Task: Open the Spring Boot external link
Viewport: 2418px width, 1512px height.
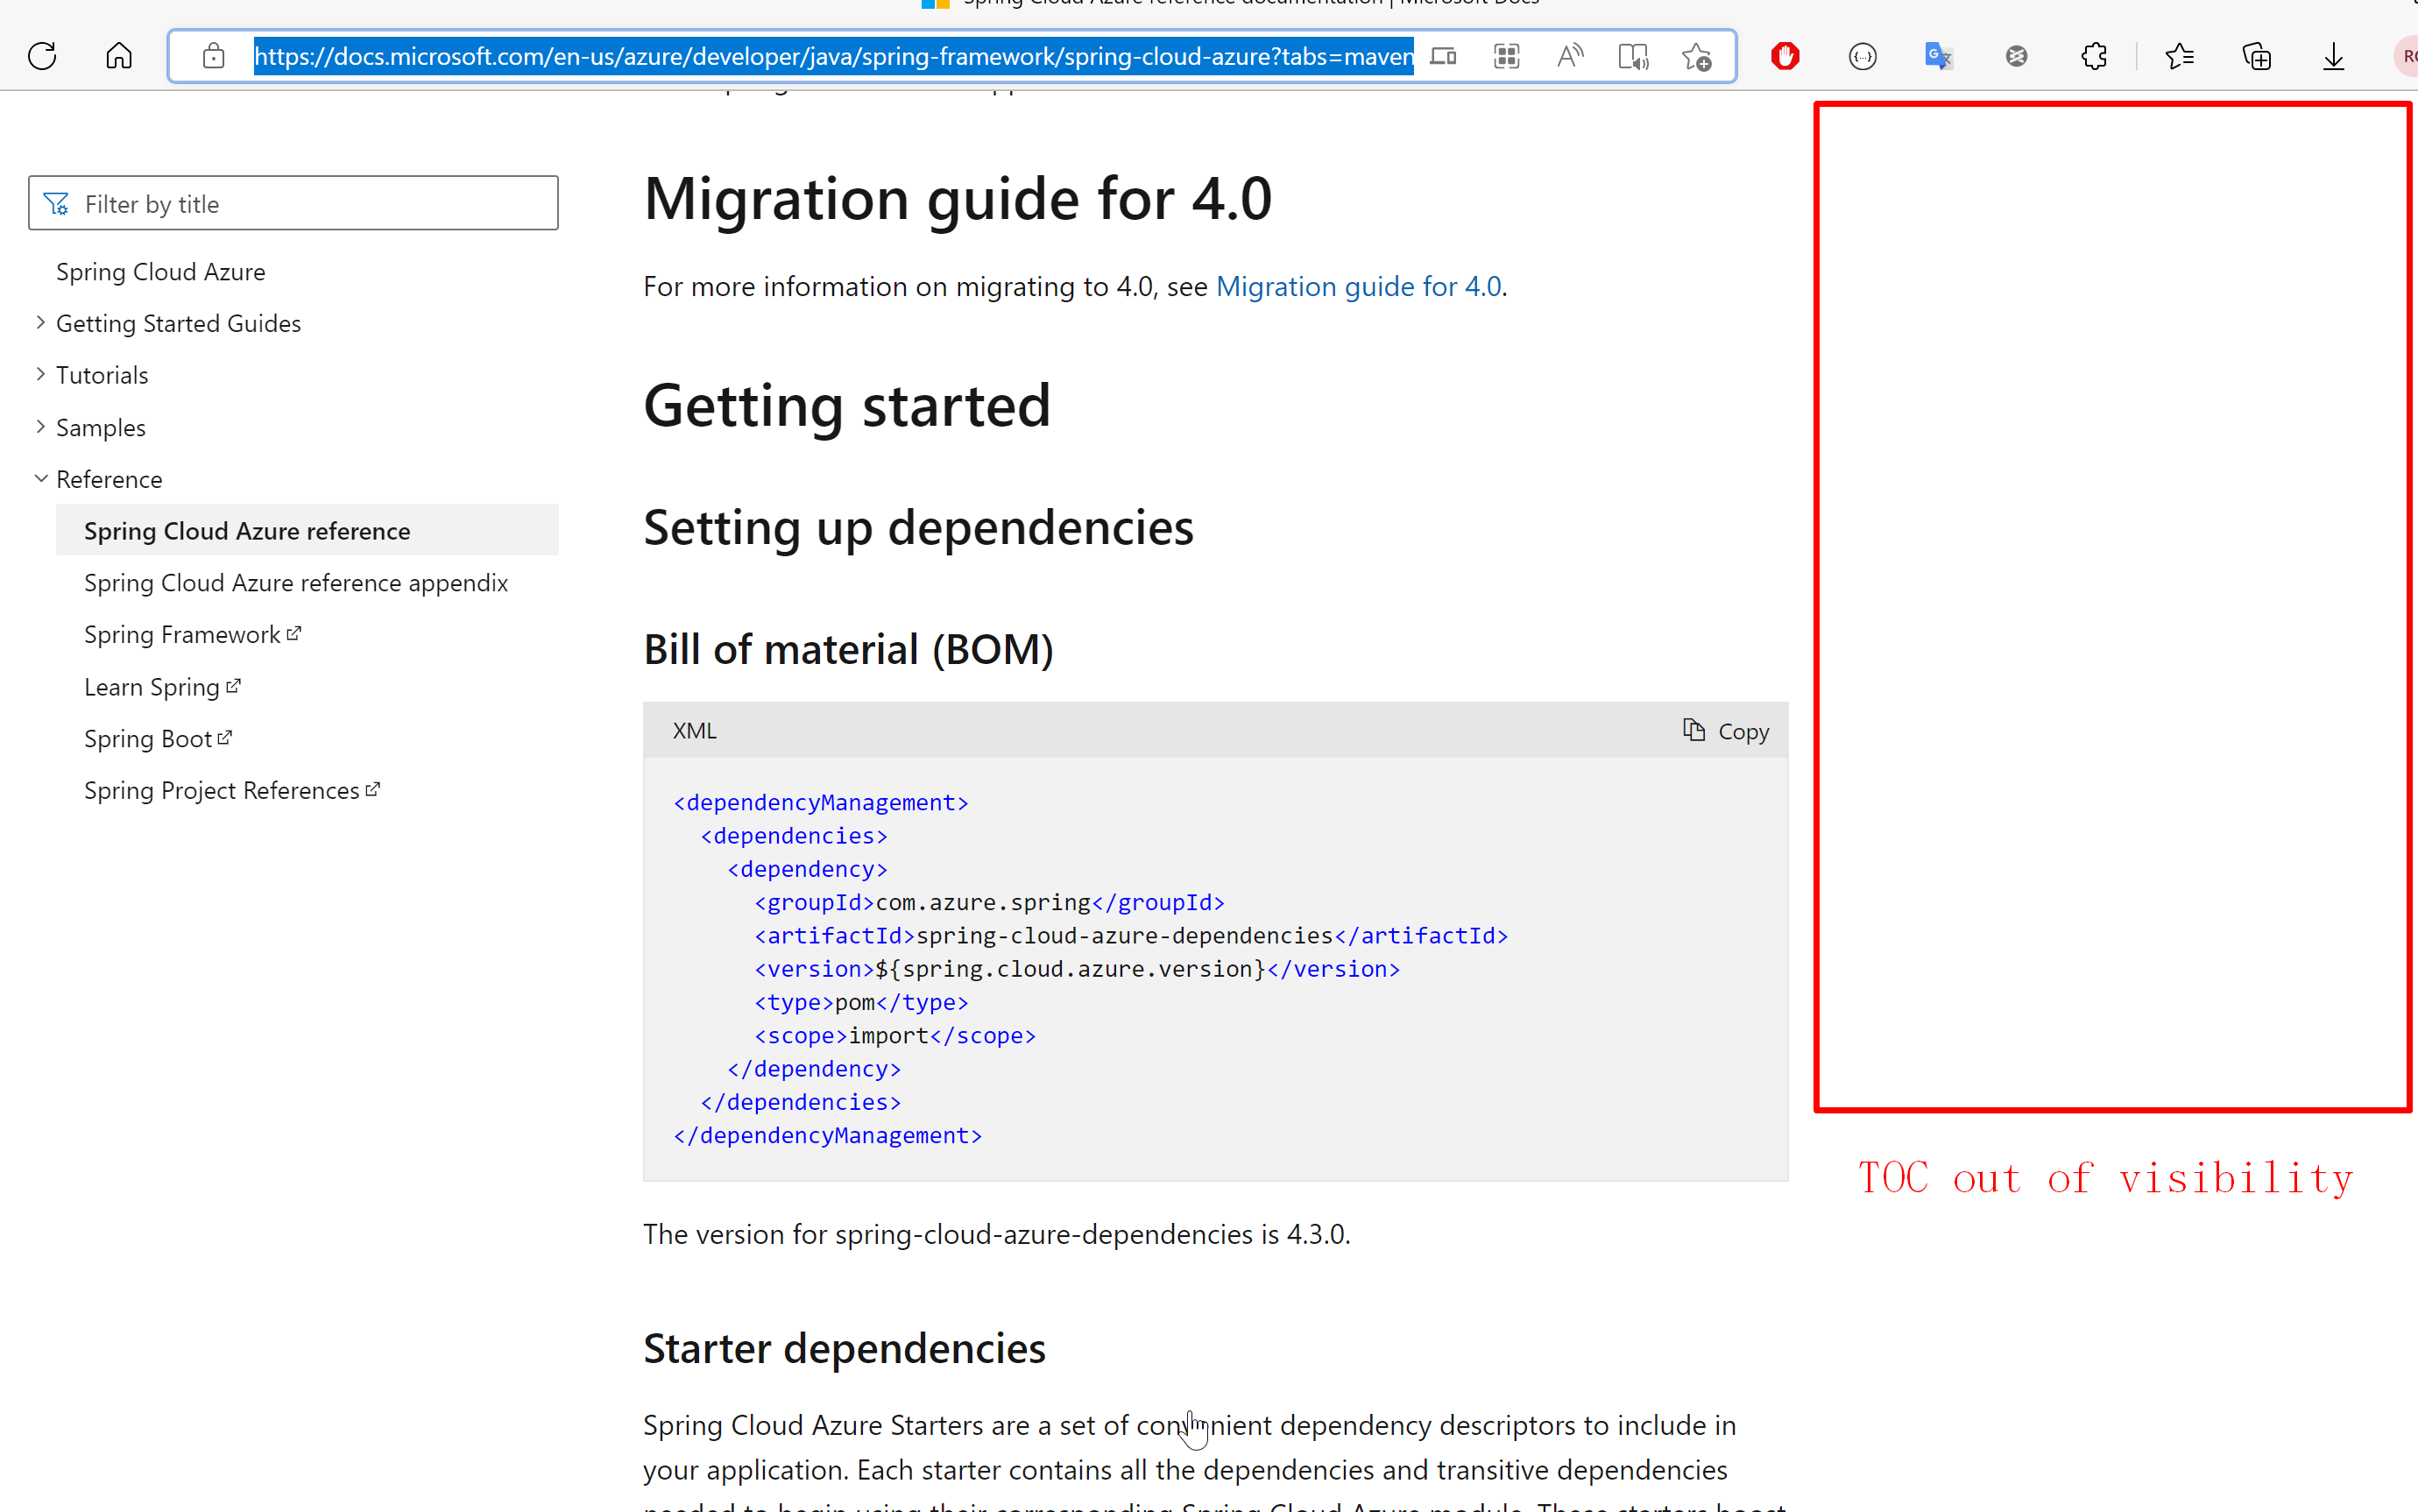Action: pyautogui.click(x=158, y=738)
